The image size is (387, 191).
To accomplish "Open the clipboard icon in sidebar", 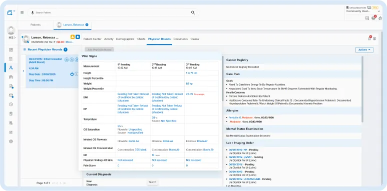I will [11, 113].
